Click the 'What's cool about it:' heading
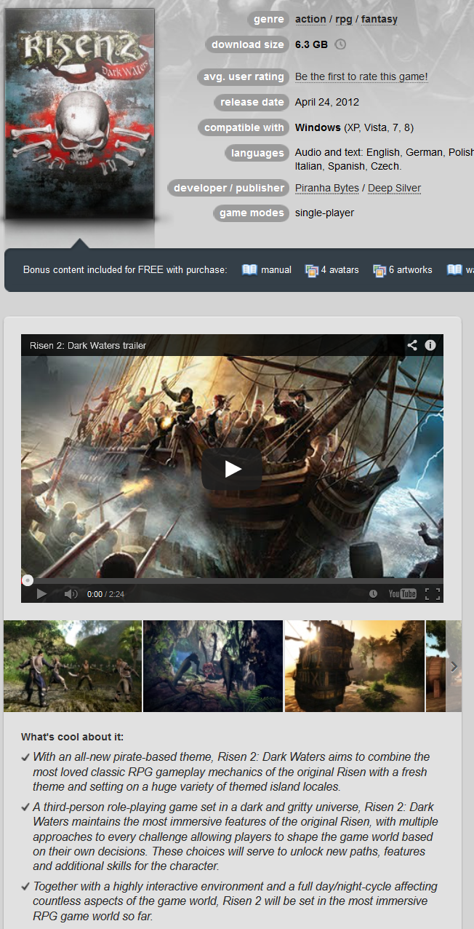Viewport: 474px width, 929px height. coord(73,737)
